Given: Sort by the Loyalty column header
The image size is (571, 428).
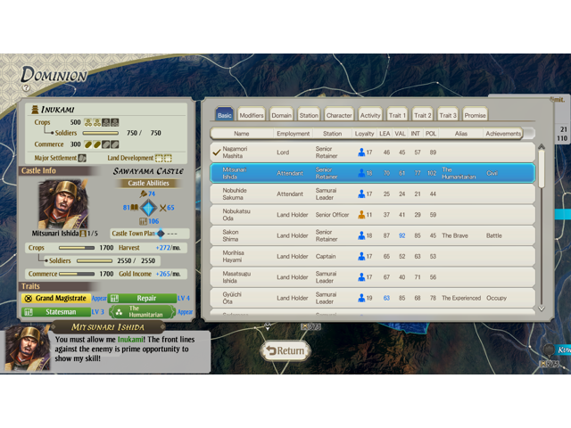Looking at the screenshot, I should pyautogui.click(x=364, y=134).
